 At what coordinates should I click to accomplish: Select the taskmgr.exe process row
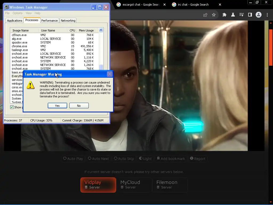pos(53,50)
